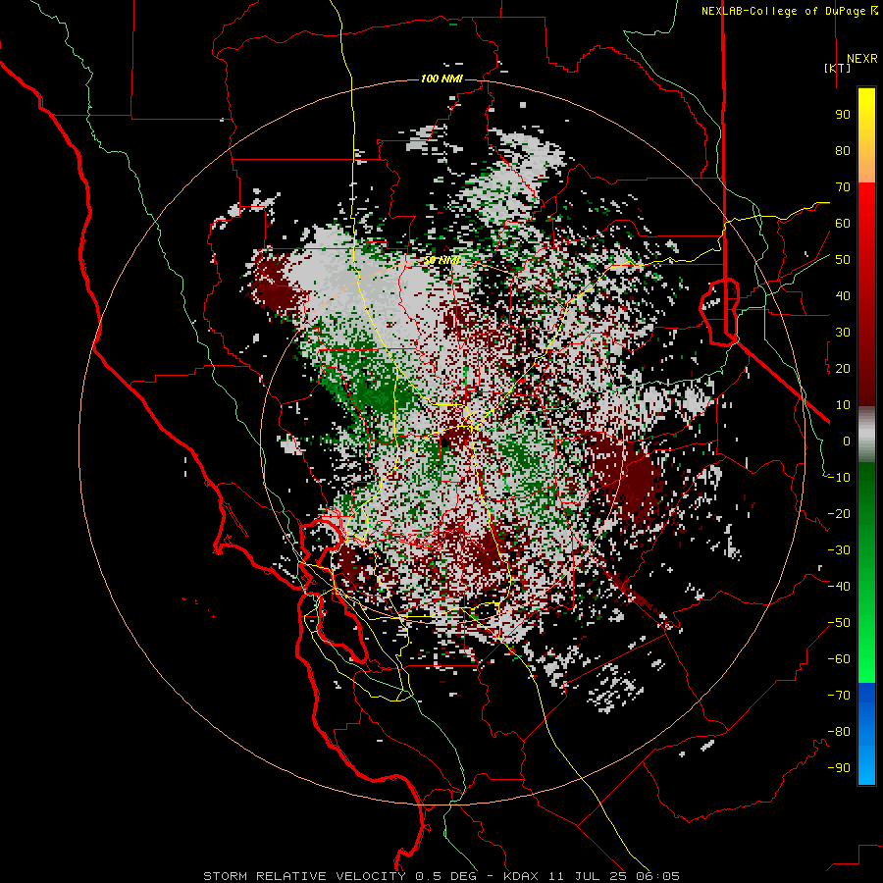
Task: Click the -20 knot scale label
Action: point(839,513)
